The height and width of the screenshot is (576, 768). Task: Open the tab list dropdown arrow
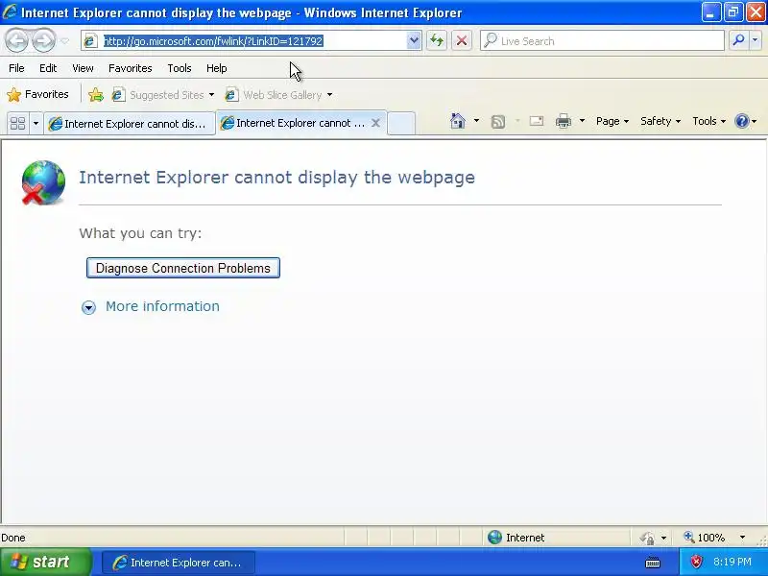[36, 123]
